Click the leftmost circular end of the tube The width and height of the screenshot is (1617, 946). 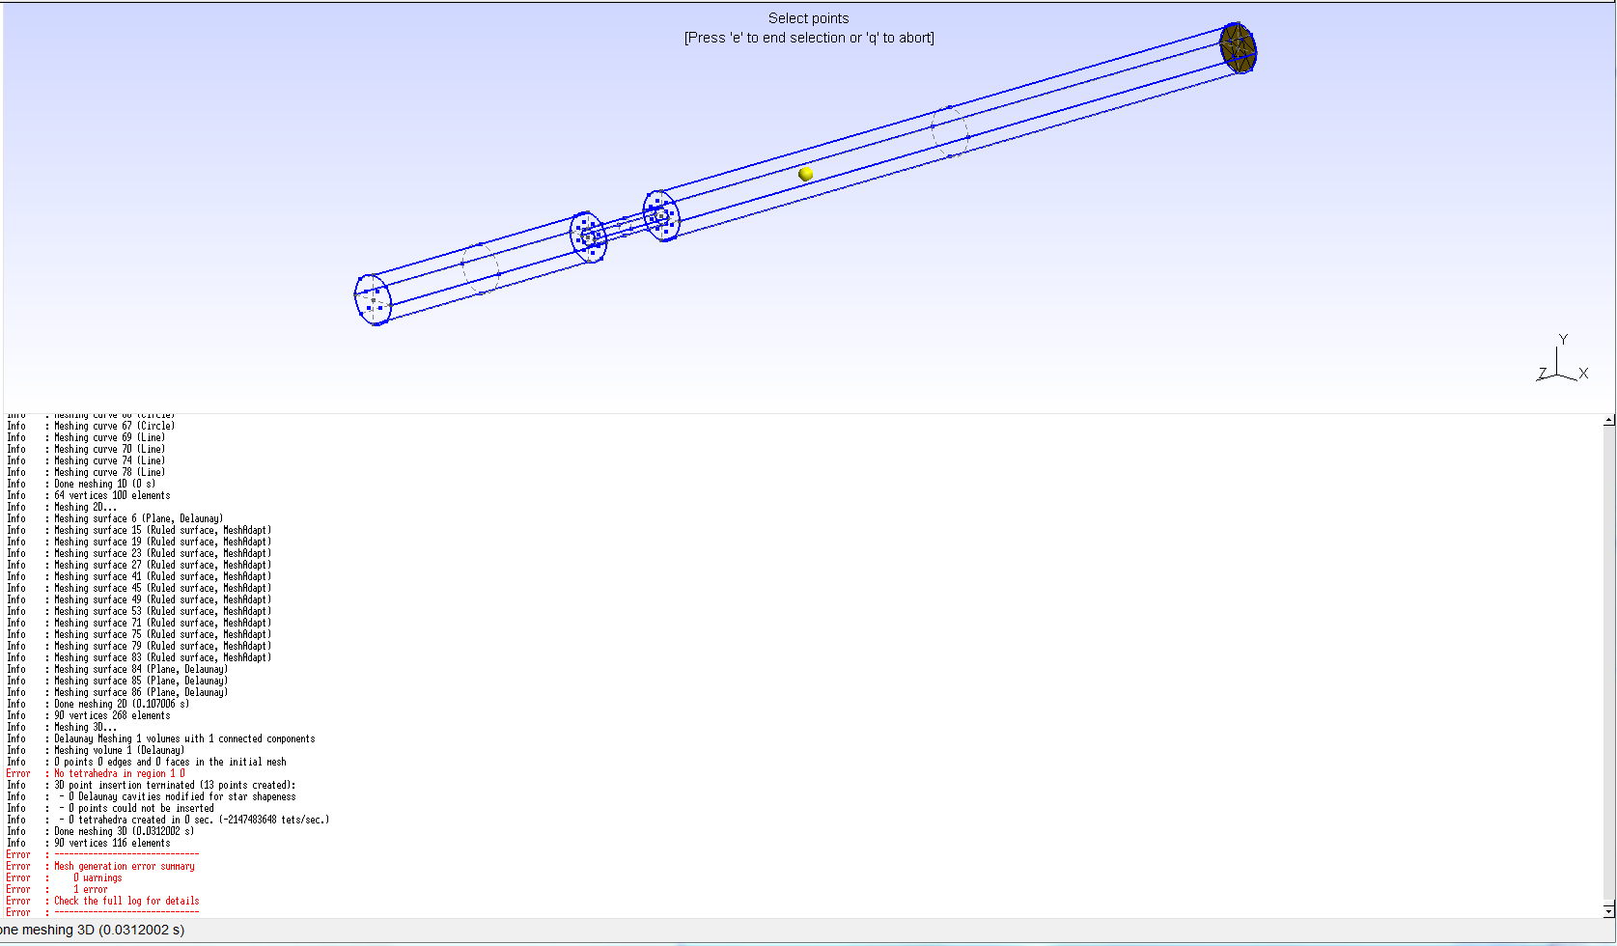click(x=373, y=299)
